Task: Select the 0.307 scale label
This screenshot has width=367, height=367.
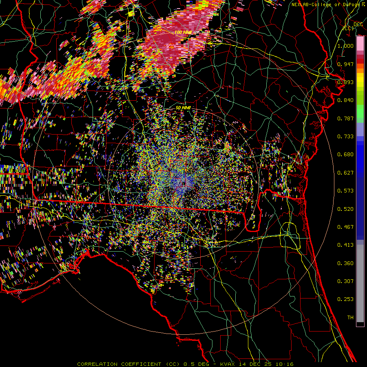Action: [345, 281]
